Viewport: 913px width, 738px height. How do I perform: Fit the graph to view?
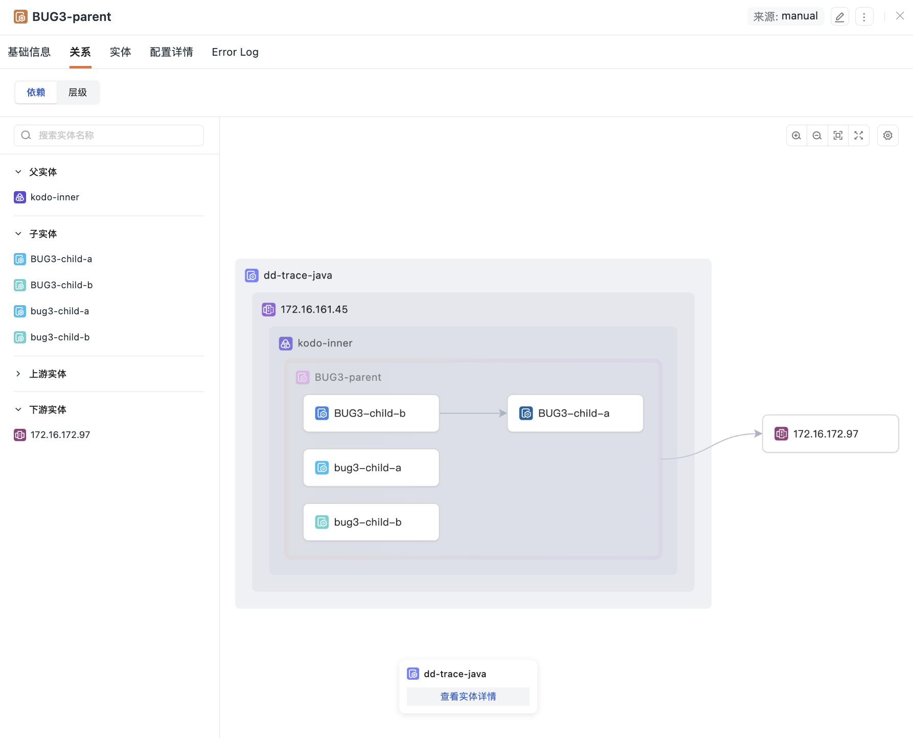pos(838,135)
